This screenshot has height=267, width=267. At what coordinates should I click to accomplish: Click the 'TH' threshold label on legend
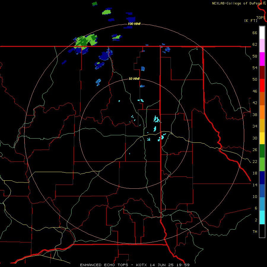tap(255, 232)
